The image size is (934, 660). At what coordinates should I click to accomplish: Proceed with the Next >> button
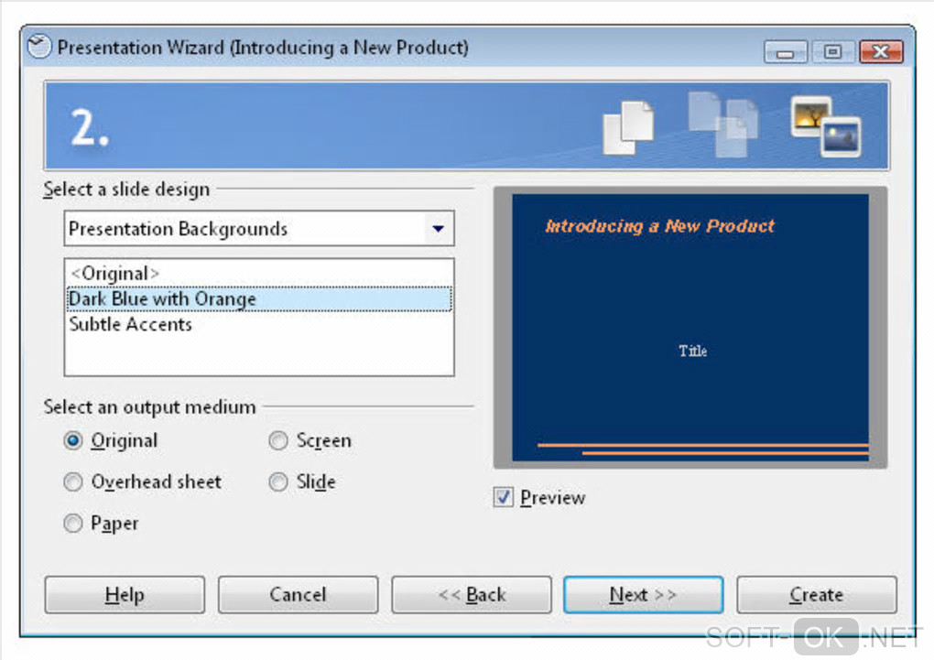(644, 594)
